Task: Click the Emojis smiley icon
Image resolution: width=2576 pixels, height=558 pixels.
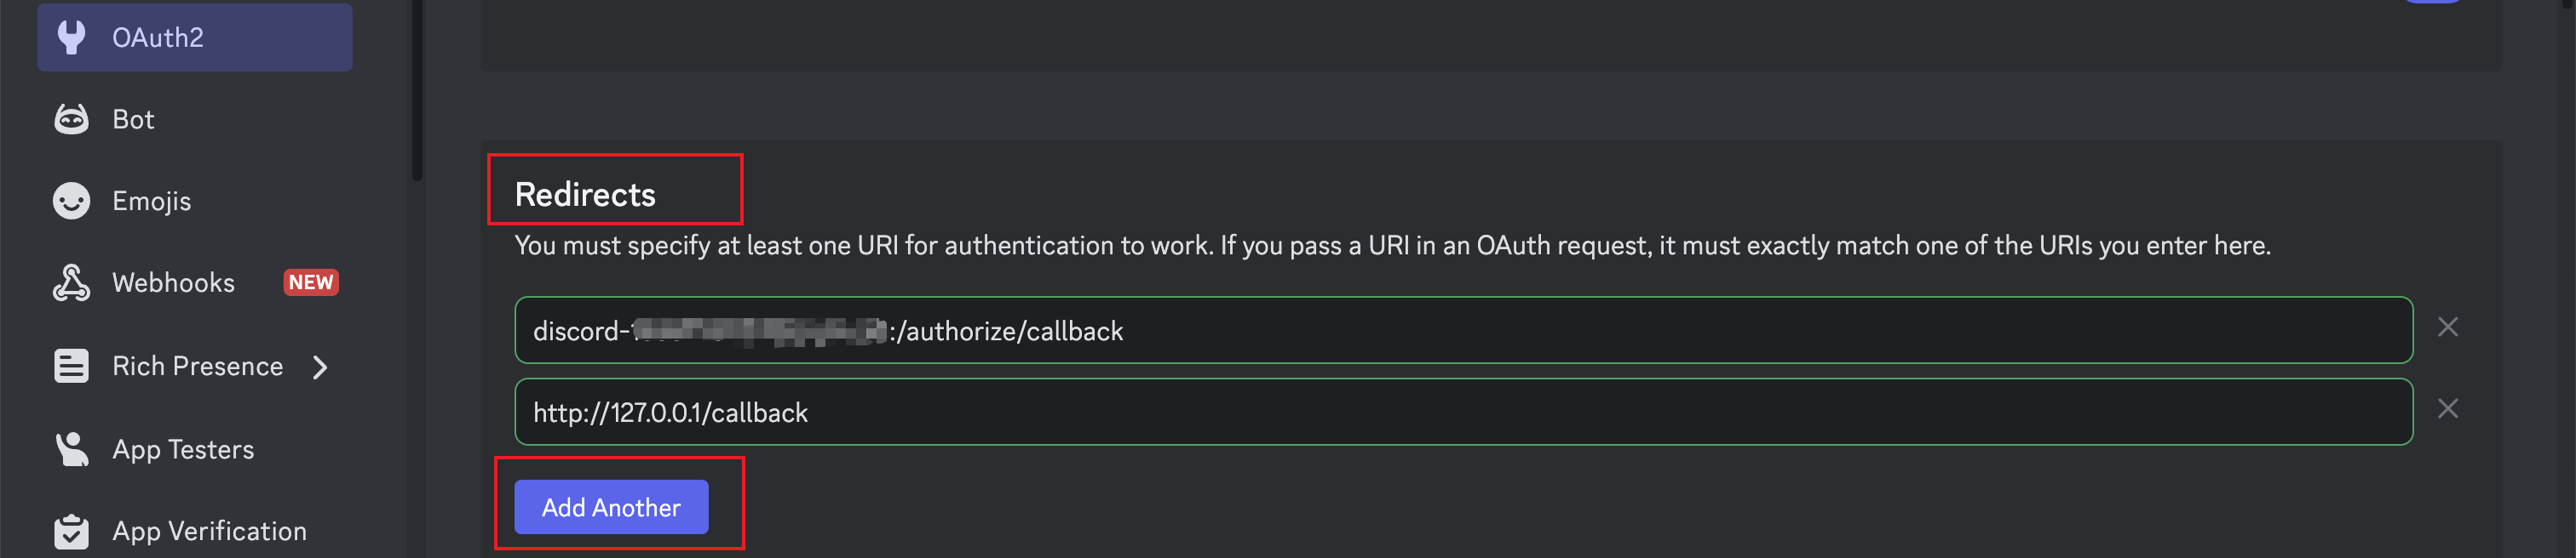Action: pyautogui.click(x=70, y=200)
